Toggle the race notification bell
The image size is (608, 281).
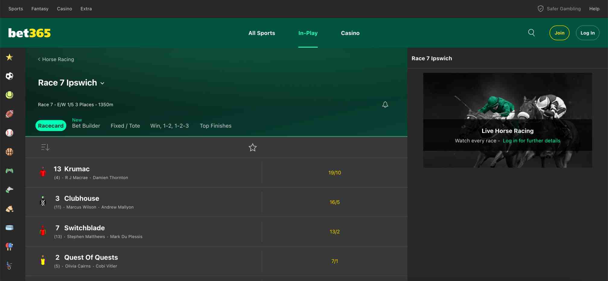click(385, 105)
